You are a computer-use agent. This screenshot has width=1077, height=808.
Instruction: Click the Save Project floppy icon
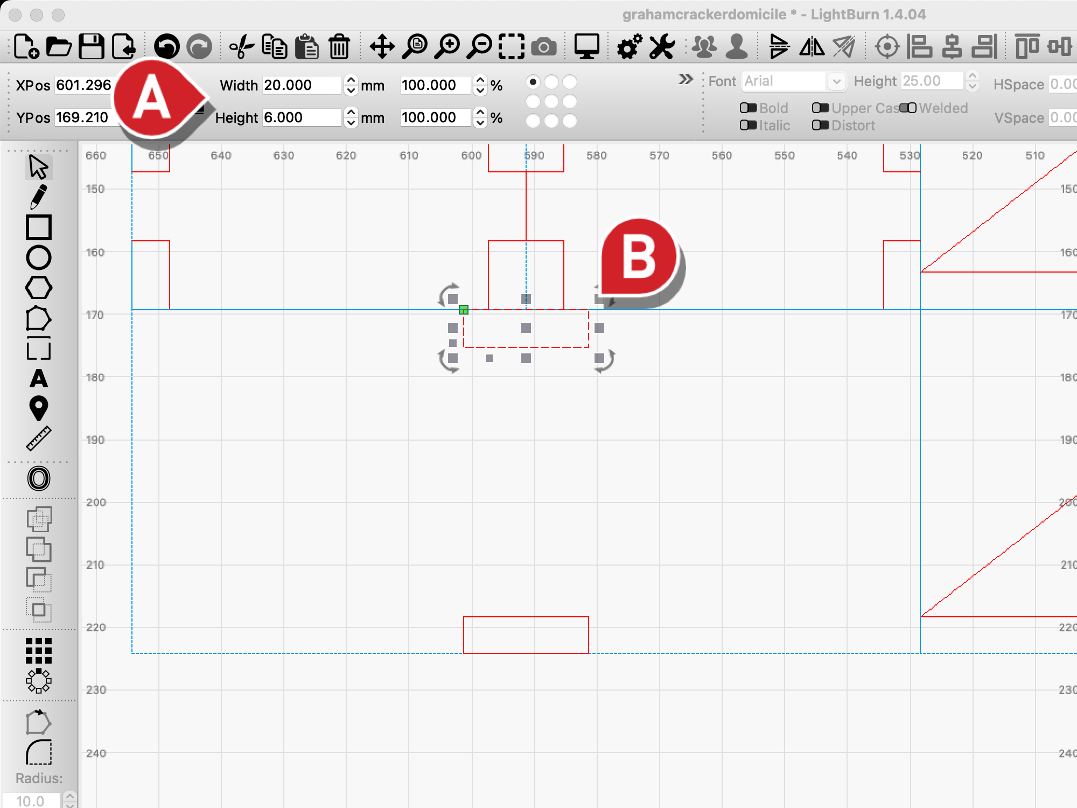click(92, 47)
